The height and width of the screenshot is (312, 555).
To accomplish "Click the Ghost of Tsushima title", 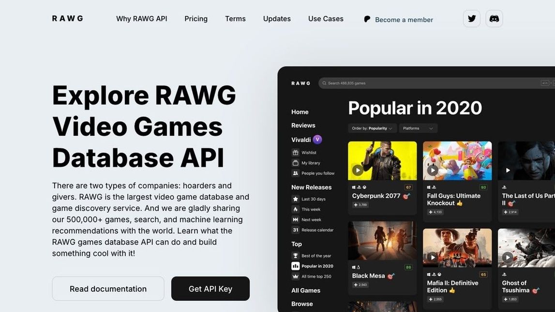I will pos(516,286).
